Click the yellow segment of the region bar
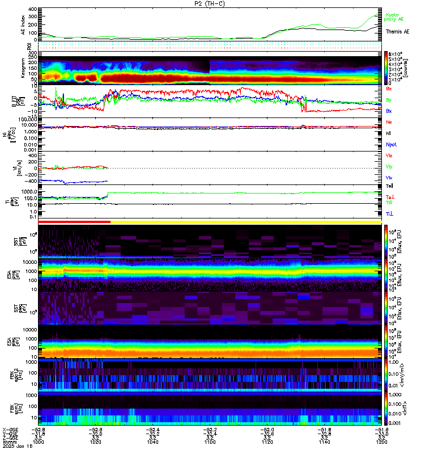 246,222
